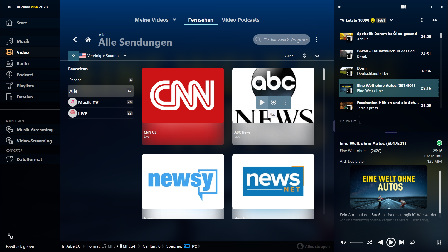Open the equalizer settings

pos(439,242)
